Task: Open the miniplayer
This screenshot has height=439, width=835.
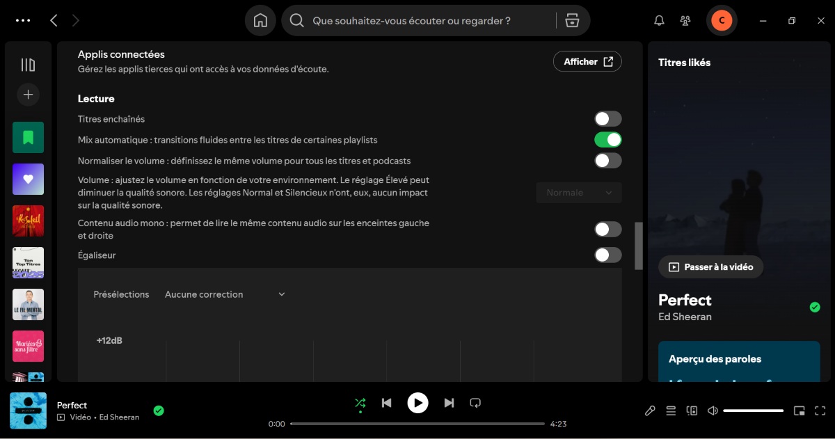Action: coord(797,410)
